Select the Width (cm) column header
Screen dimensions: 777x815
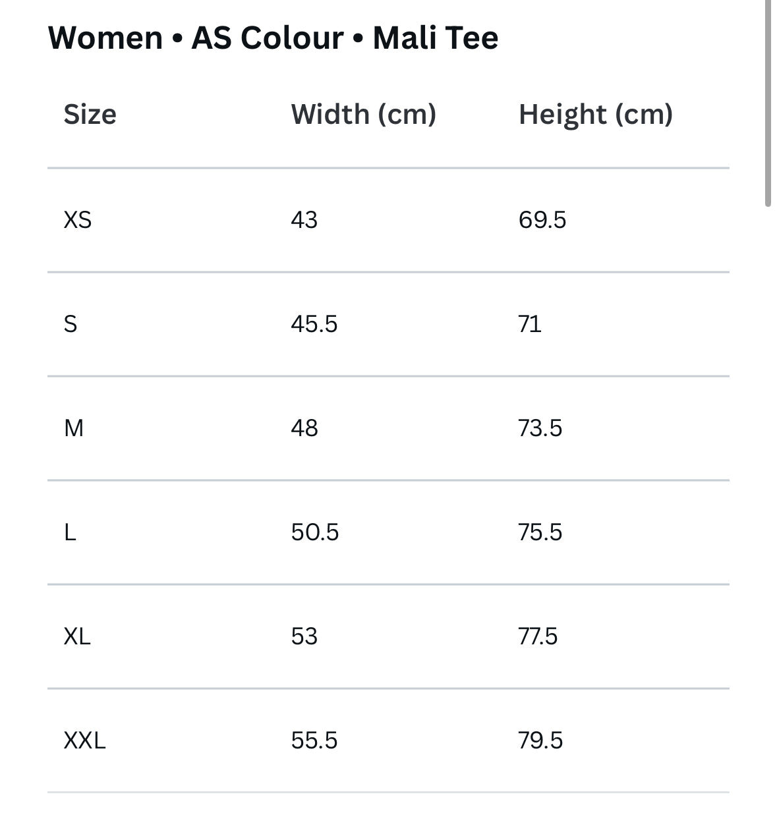(x=363, y=115)
